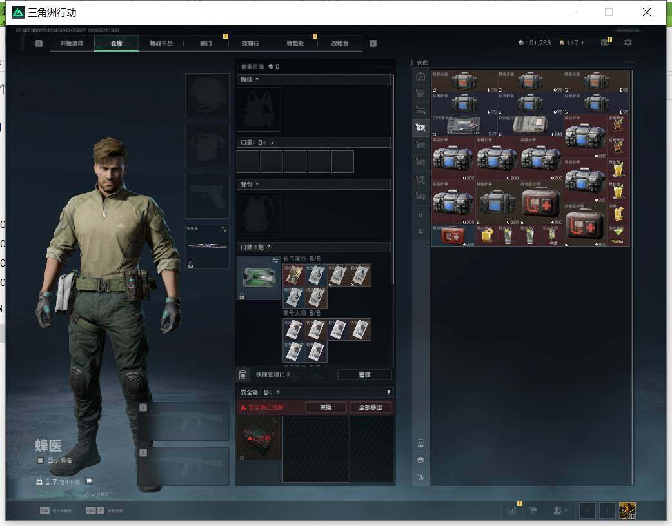
Task: Click the green keycard case item
Action: tap(259, 278)
